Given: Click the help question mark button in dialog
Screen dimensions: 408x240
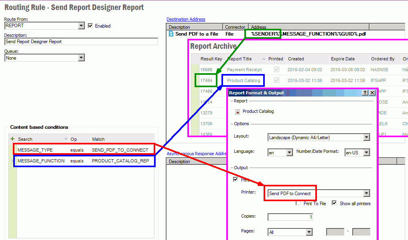Looking at the screenshot, I should [365, 93].
